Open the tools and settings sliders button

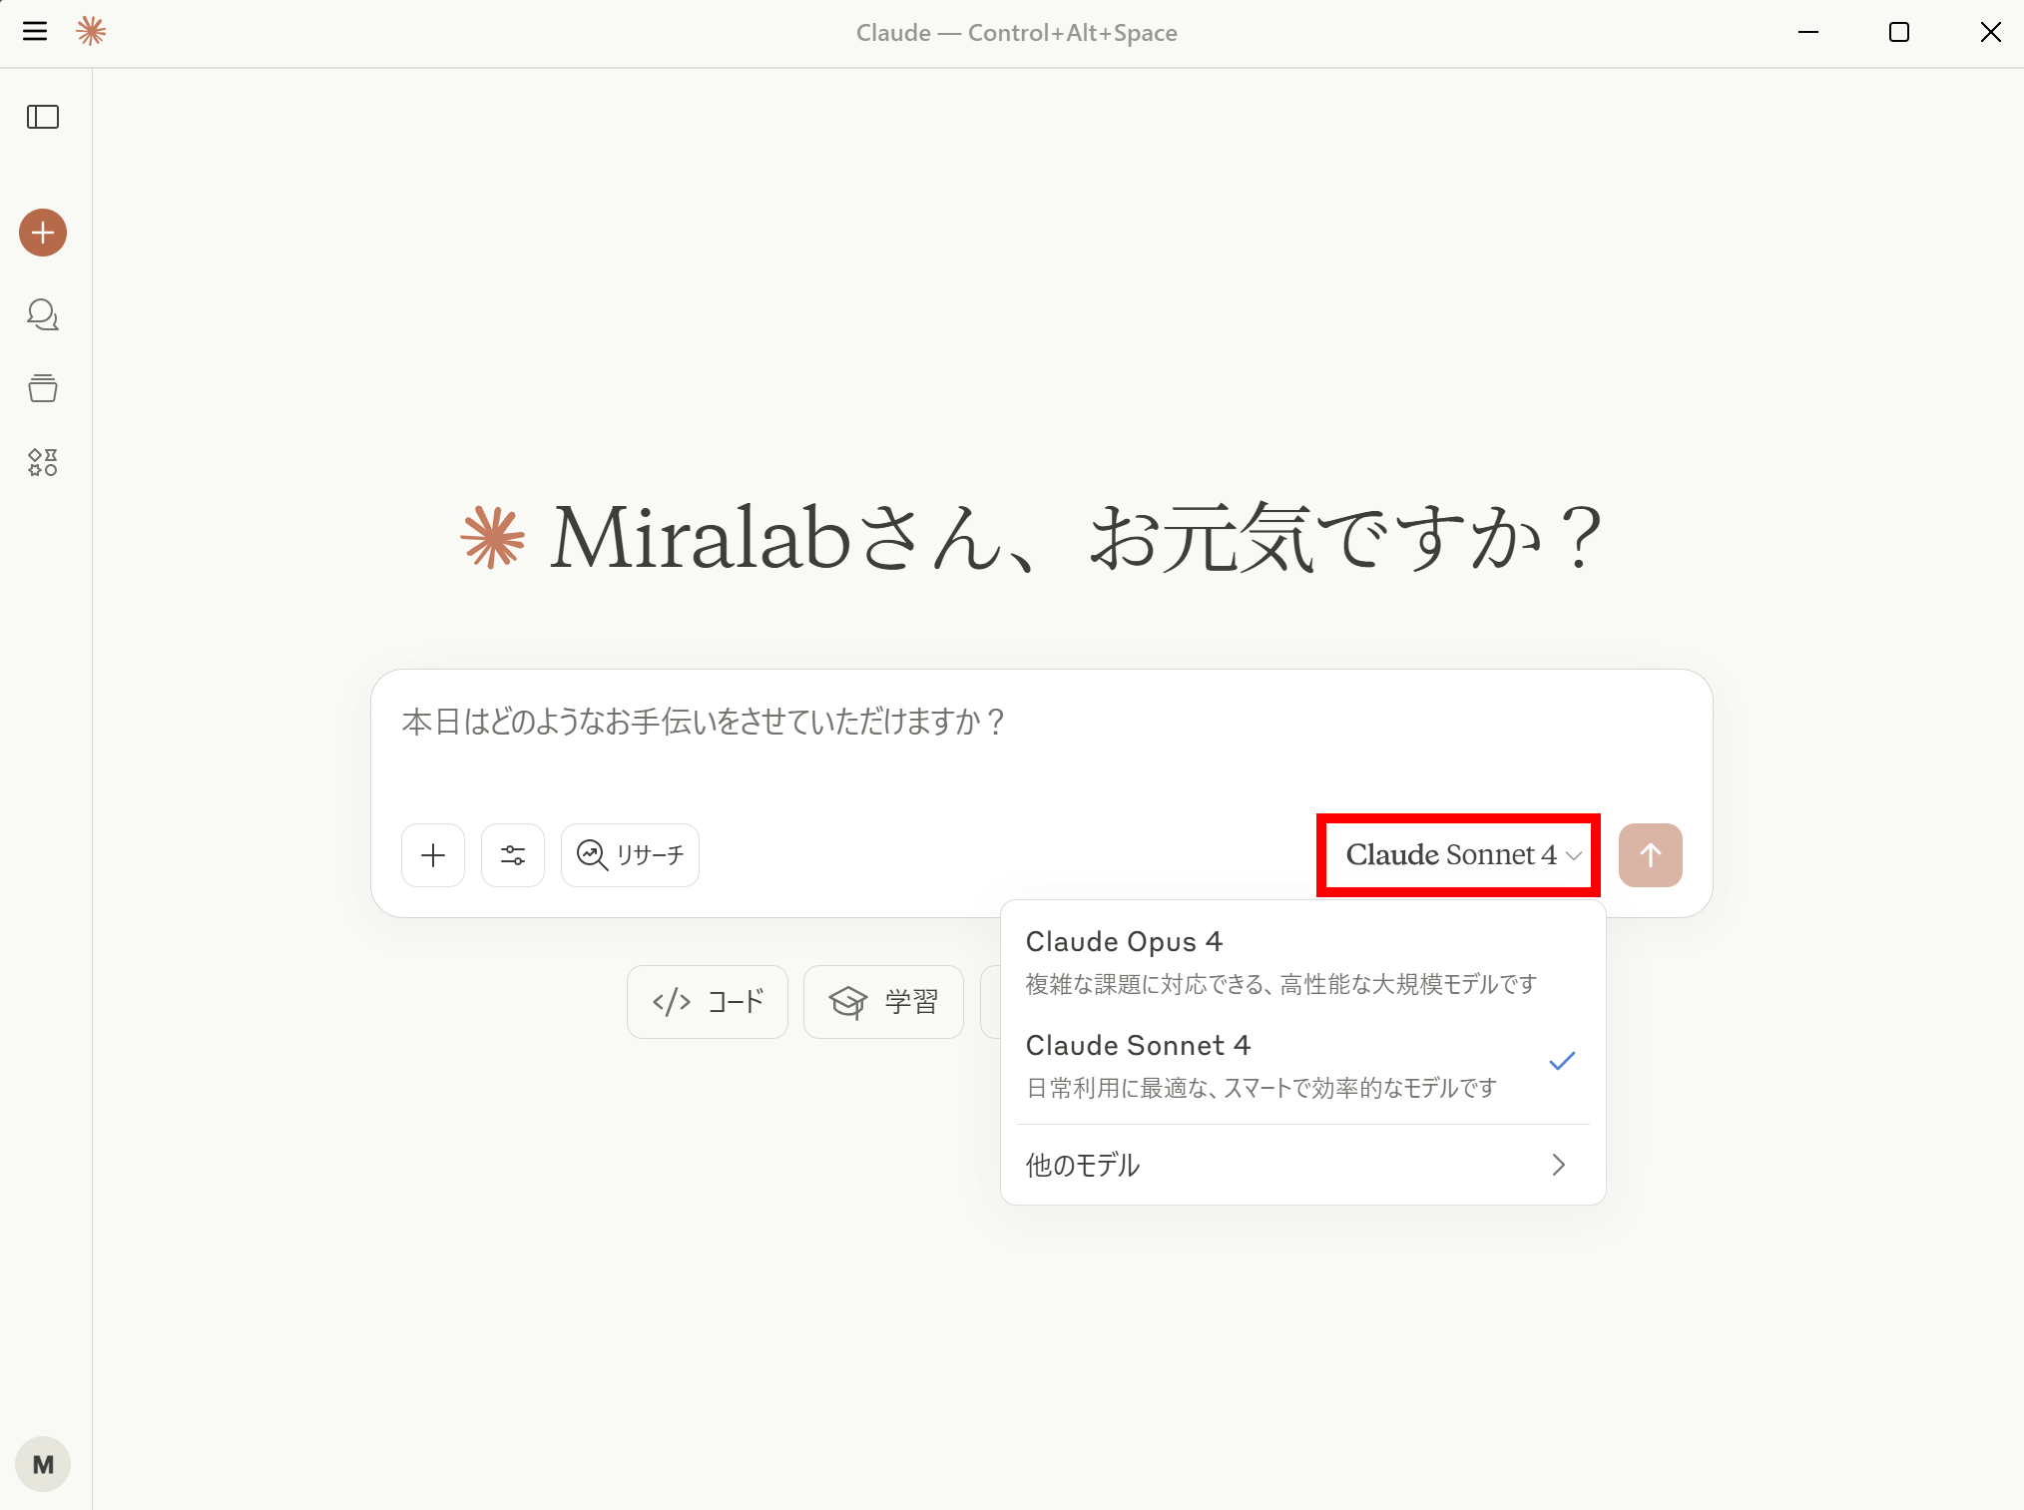[513, 855]
